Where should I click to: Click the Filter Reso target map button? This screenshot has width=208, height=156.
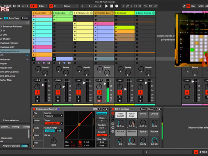[x=52, y=123]
